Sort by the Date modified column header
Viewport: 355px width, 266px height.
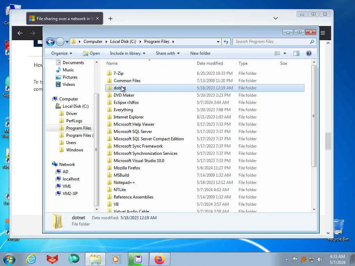point(210,63)
